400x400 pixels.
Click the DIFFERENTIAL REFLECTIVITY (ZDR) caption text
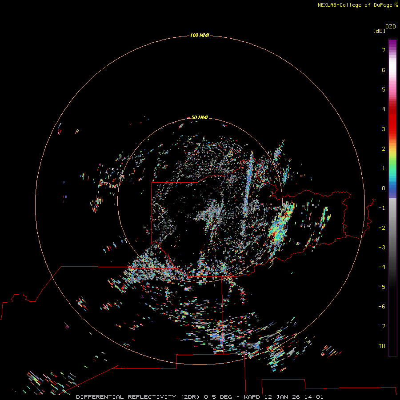(x=139, y=397)
